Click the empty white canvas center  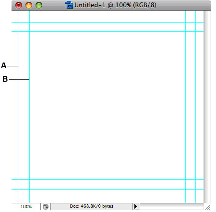point(108,106)
